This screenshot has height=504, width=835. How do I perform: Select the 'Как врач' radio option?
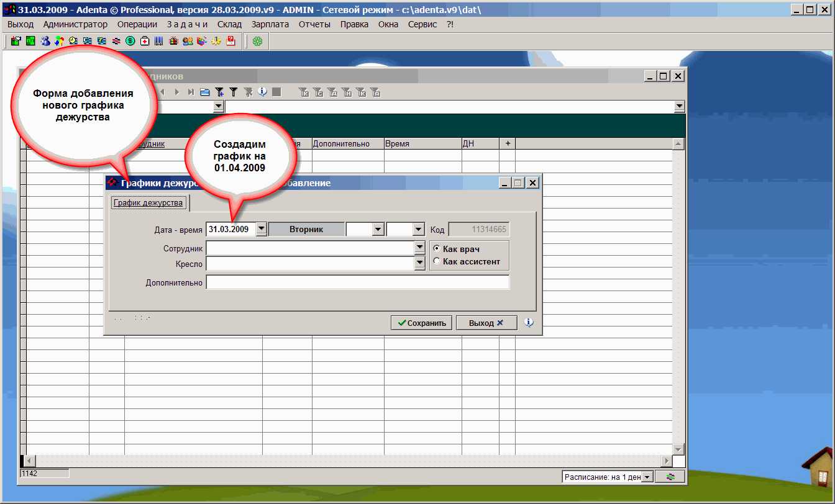(x=436, y=248)
